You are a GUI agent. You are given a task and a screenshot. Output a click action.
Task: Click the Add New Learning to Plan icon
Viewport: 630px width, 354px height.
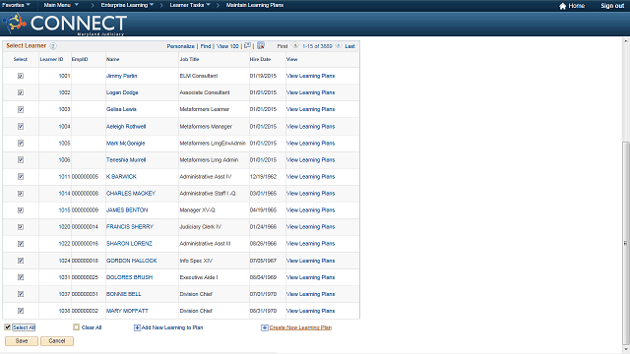[137, 327]
